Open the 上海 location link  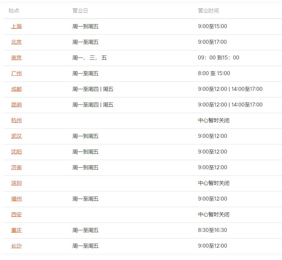coord(16,26)
